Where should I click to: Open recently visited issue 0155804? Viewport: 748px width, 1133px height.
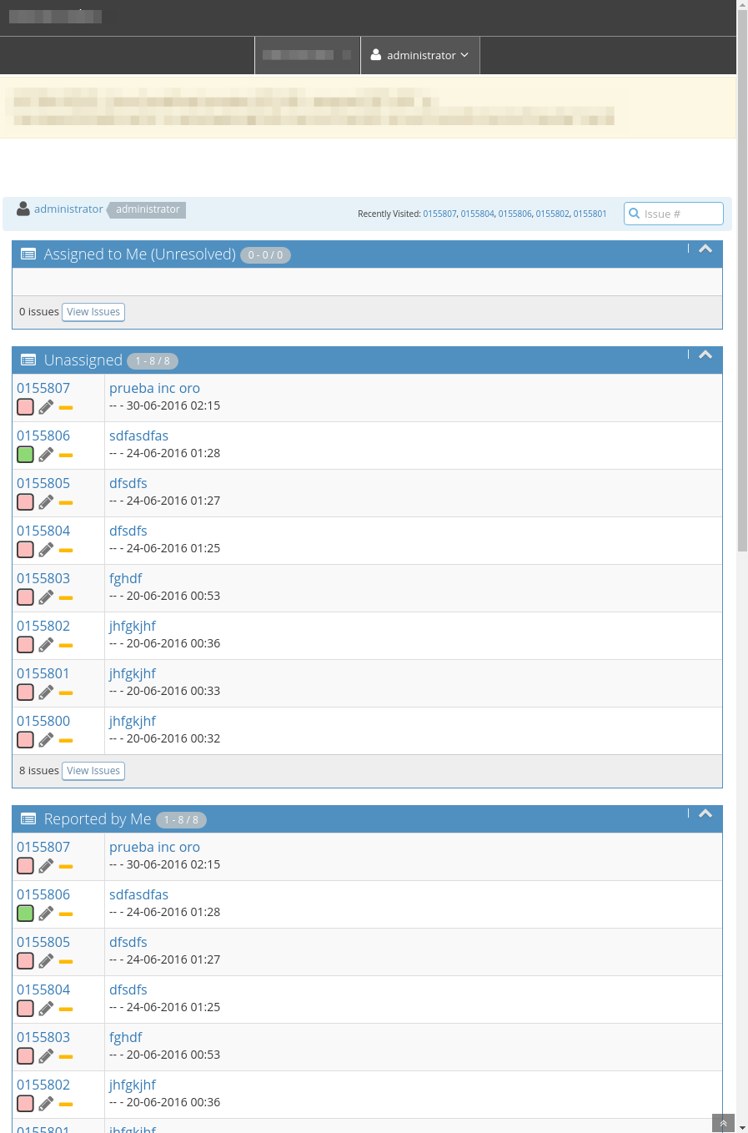pyautogui.click(x=477, y=214)
